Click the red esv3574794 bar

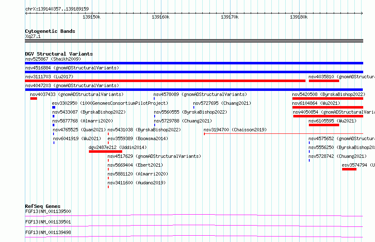click(349, 169)
